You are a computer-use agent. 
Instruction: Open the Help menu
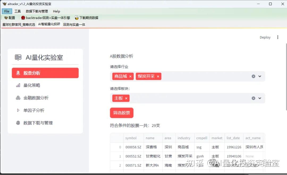[56, 11]
